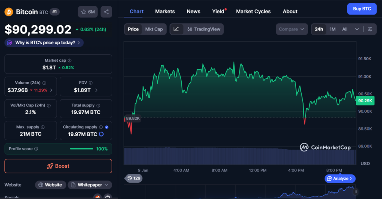The width and height of the screenshot is (382, 199).
Task: Expand the time range chevron after All
Action: [x=357, y=29]
